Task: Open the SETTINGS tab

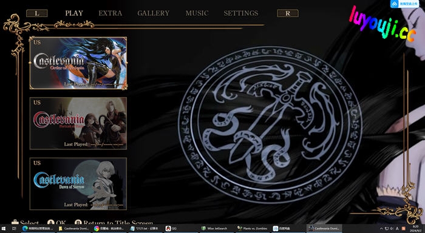Action: (x=241, y=13)
